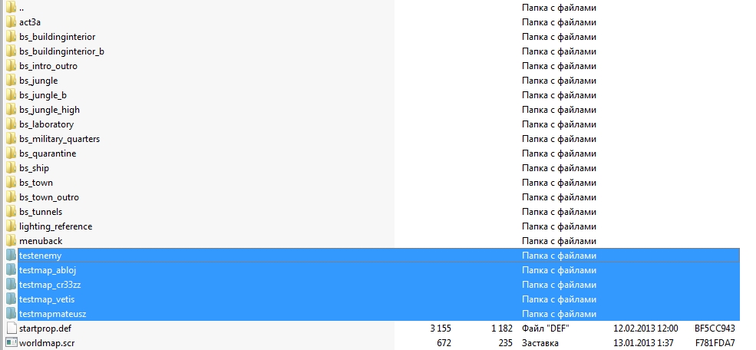Click the bs_laboratory folder icon
Screen dimensions: 756x350
[12, 124]
